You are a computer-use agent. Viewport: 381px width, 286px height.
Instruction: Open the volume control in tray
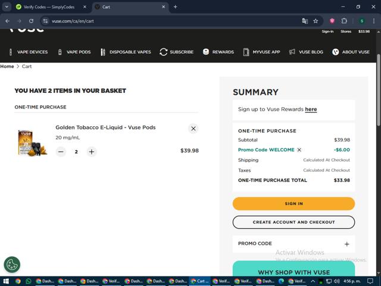pyautogui.click(x=337, y=281)
